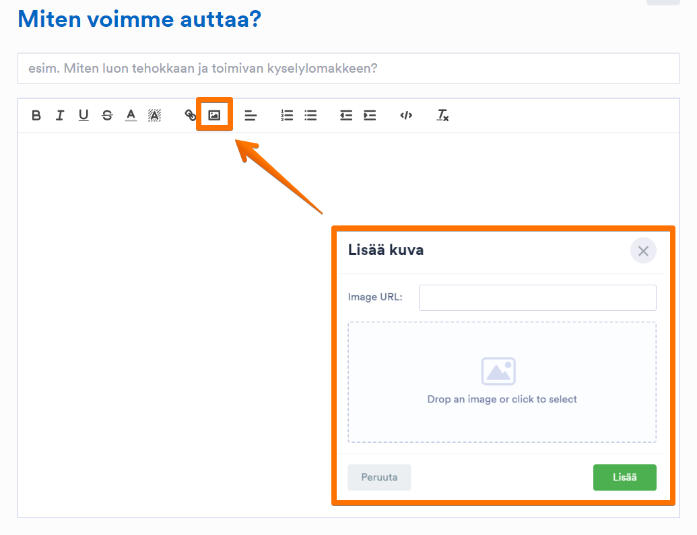Clear text formatting

pos(442,116)
